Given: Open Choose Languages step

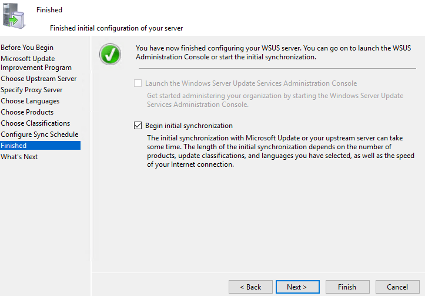Looking at the screenshot, I should [x=30, y=101].
